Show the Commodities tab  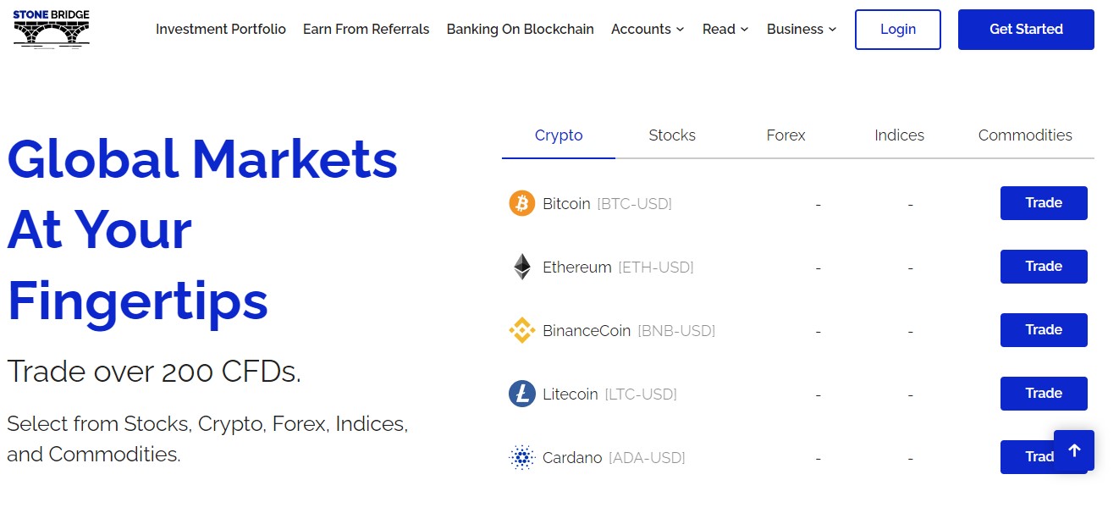(1025, 135)
